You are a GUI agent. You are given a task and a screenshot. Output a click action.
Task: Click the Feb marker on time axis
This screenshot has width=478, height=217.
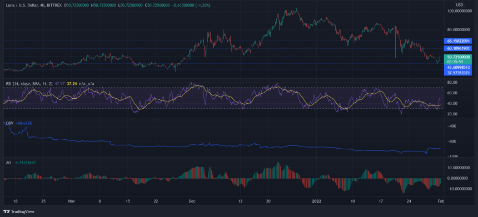[x=440, y=201]
